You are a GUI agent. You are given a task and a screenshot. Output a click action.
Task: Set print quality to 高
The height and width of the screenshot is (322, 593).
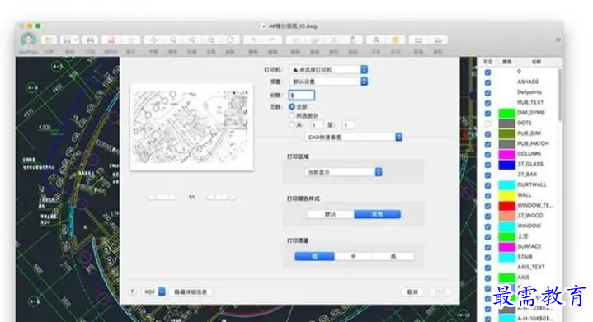pyautogui.click(x=393, y=256)
